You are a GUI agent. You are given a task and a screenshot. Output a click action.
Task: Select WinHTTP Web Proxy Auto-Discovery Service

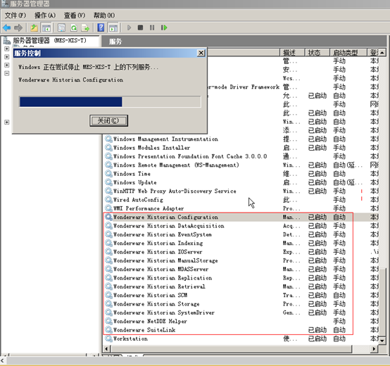coord(175,191)
